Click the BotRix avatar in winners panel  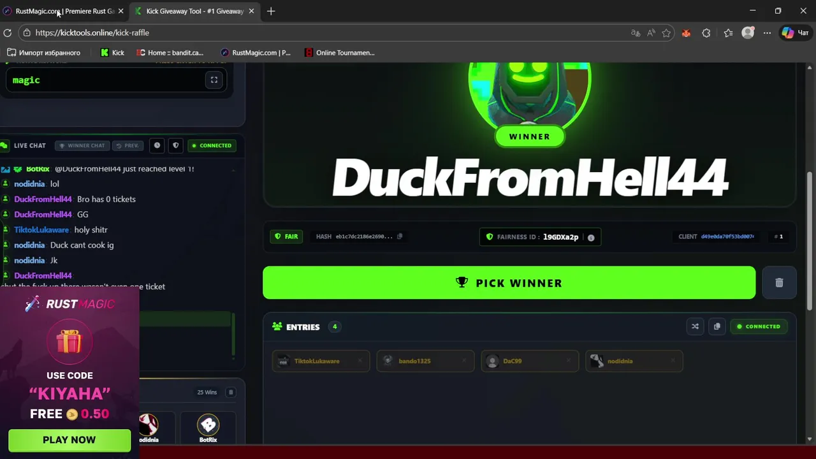click(208, 424)
